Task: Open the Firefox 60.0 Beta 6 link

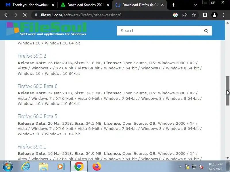Action: (37, 86)
